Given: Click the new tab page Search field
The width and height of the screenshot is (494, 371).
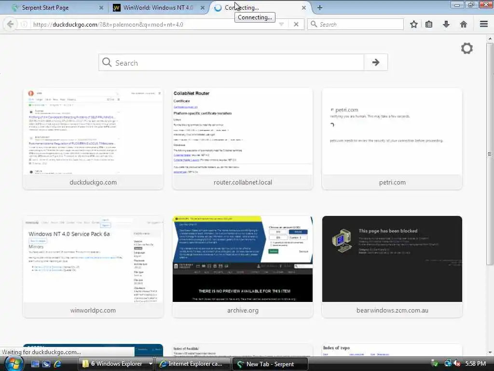Looking at the screenshot, I should (x=231, y=62).
